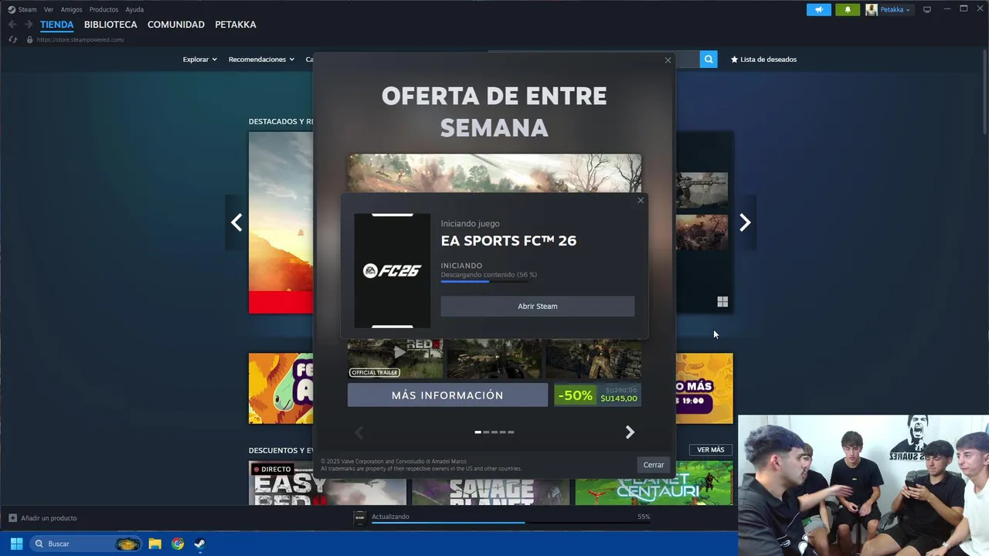Switch to the BIBLIOTECA tab

pyautogui.click(x=110, y=25)
